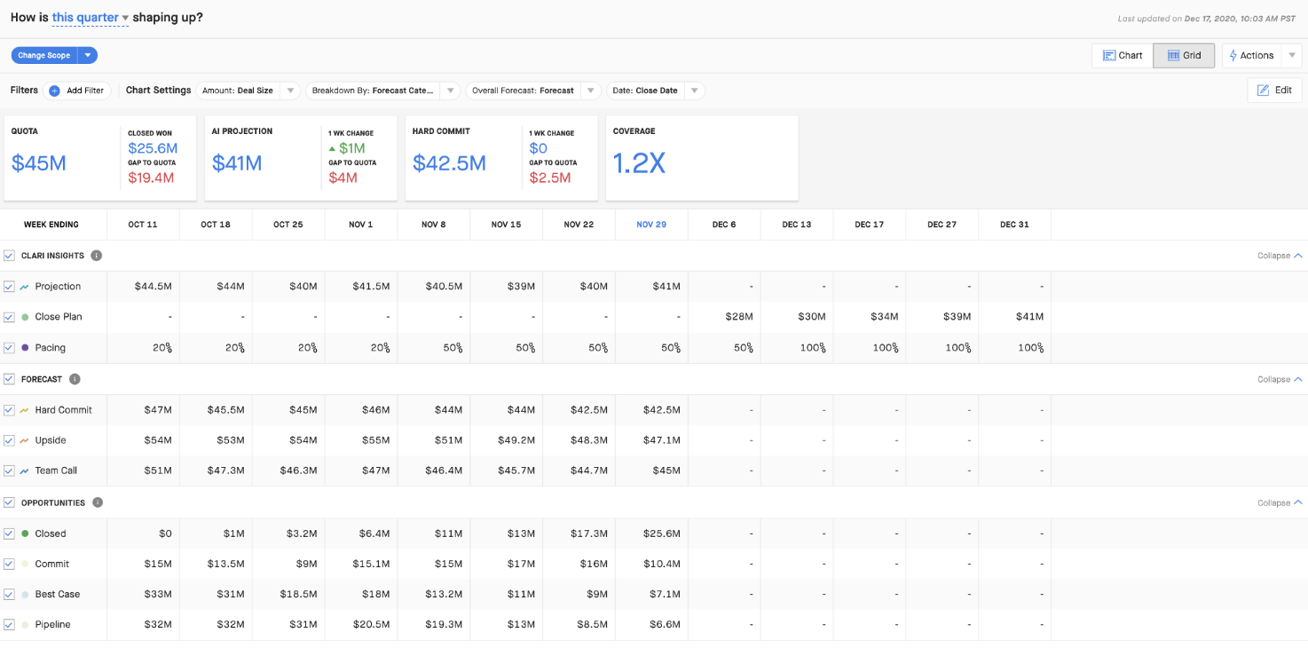Screen dimensions: 1308x648
Task: Click the blue plus Add Filter icon
Action: [x=54, y=91]
